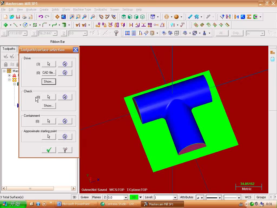The image size is (277, 208).
Task: Click the green system color swatch 10
Action: click(x=134, y=197)
